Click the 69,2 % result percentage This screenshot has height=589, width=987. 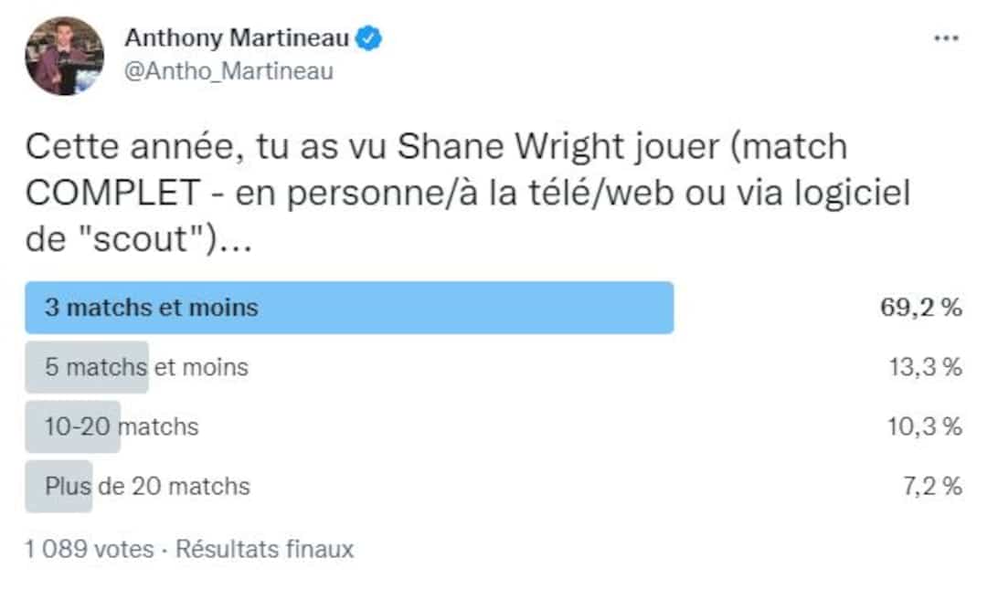click(x=921, y=308)
